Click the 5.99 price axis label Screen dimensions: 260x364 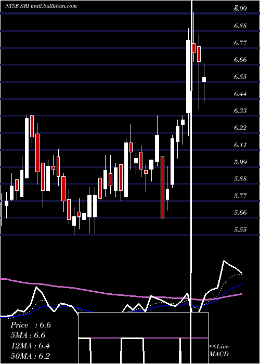pyautogui.click(x=240, y=162)
